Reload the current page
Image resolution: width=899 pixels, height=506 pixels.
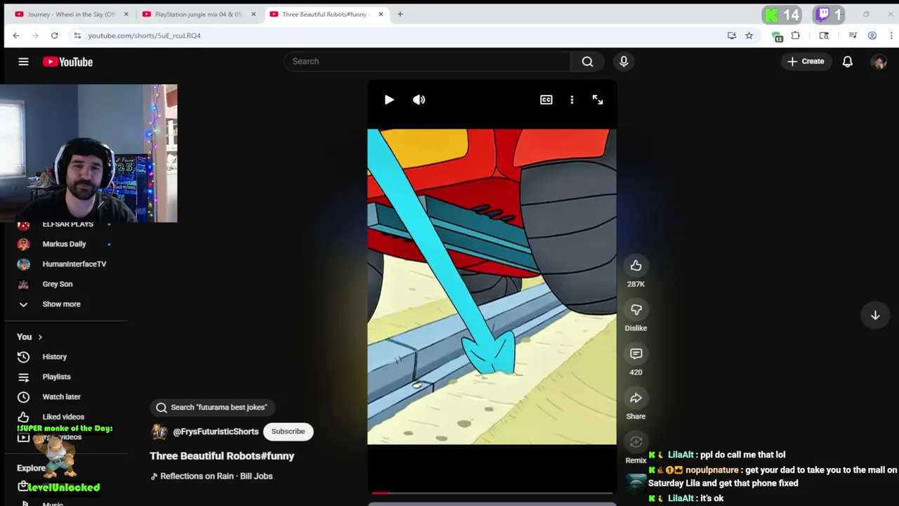coord(54,35)
